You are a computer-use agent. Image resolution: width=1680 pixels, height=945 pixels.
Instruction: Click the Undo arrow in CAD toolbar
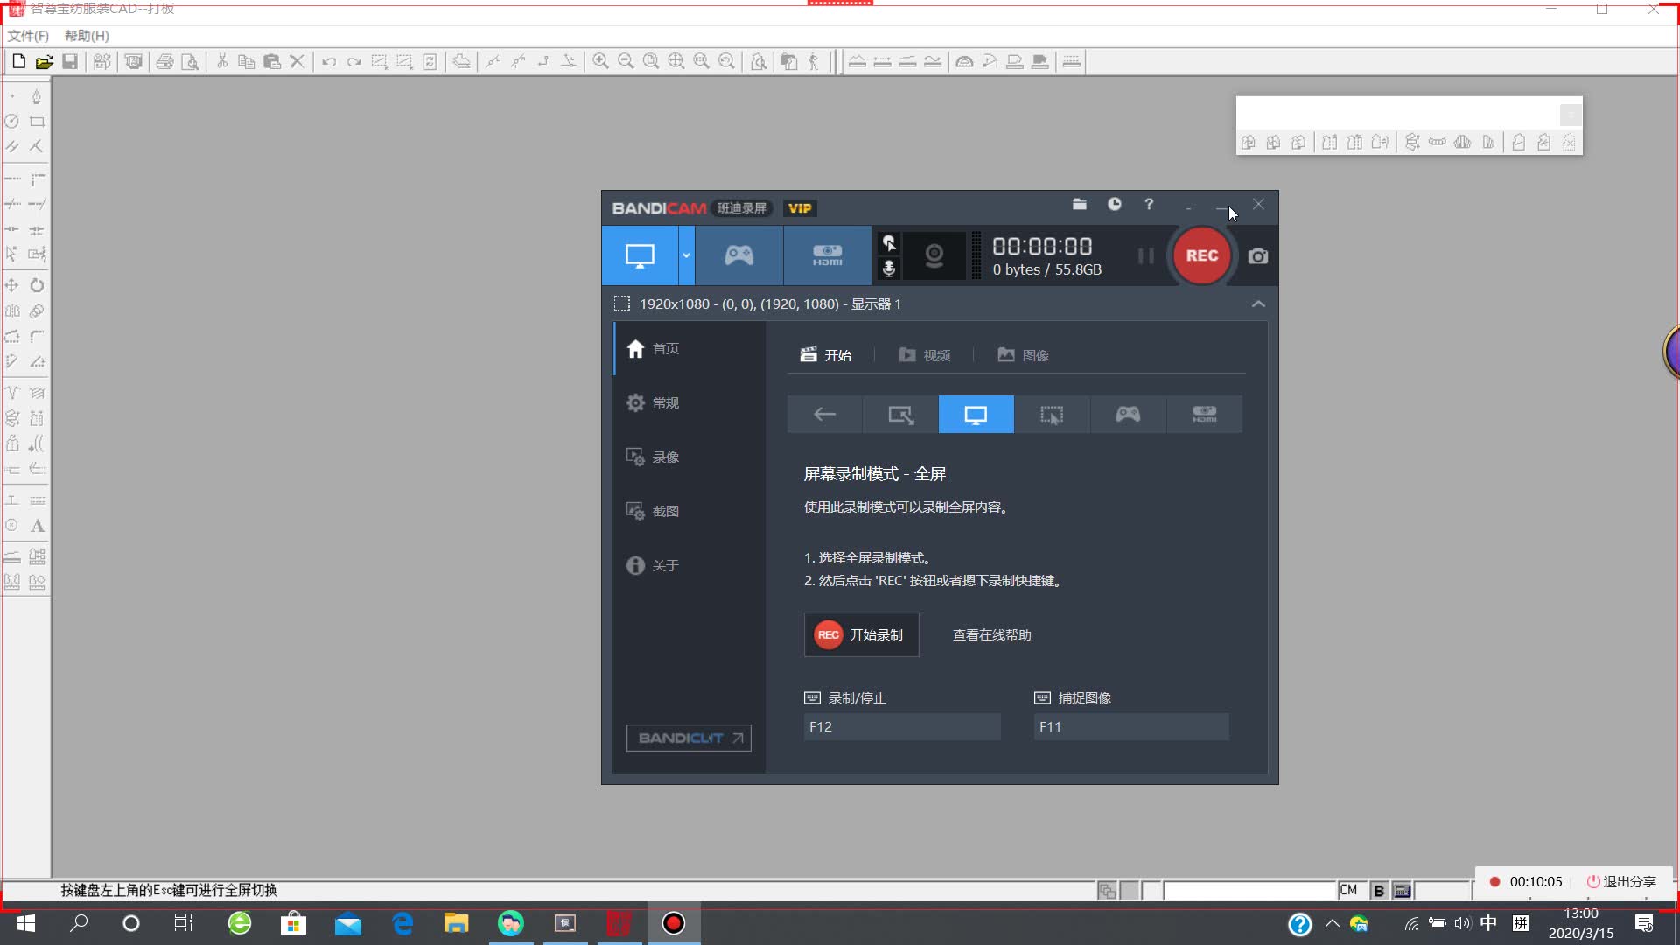[328, 61]
